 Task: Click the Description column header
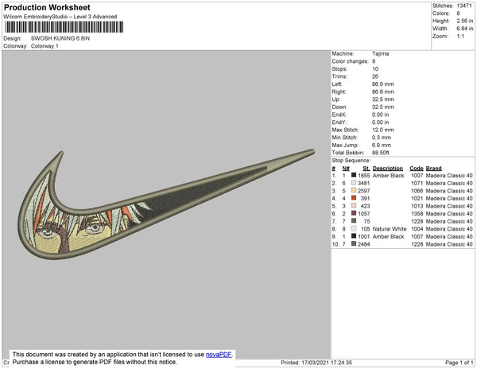[388, 169]
